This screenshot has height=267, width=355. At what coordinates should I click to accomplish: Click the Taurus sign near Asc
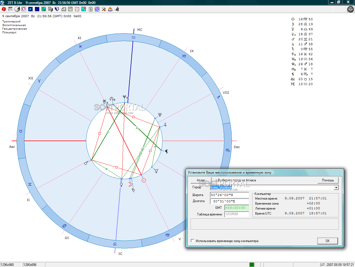click(21, 131)
